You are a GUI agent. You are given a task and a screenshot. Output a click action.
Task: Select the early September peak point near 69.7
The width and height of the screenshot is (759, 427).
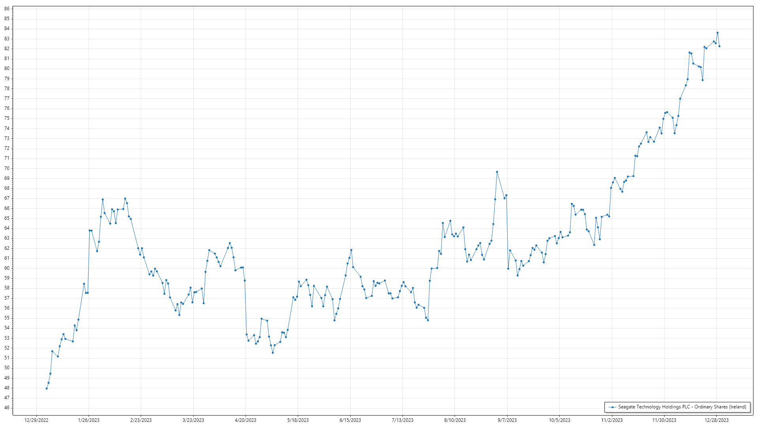497,172
